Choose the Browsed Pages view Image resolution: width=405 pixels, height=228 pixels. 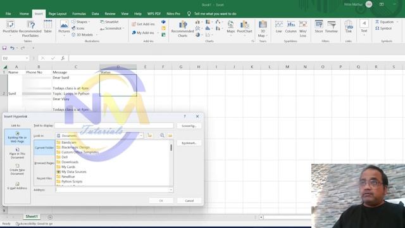pos(44,163)
